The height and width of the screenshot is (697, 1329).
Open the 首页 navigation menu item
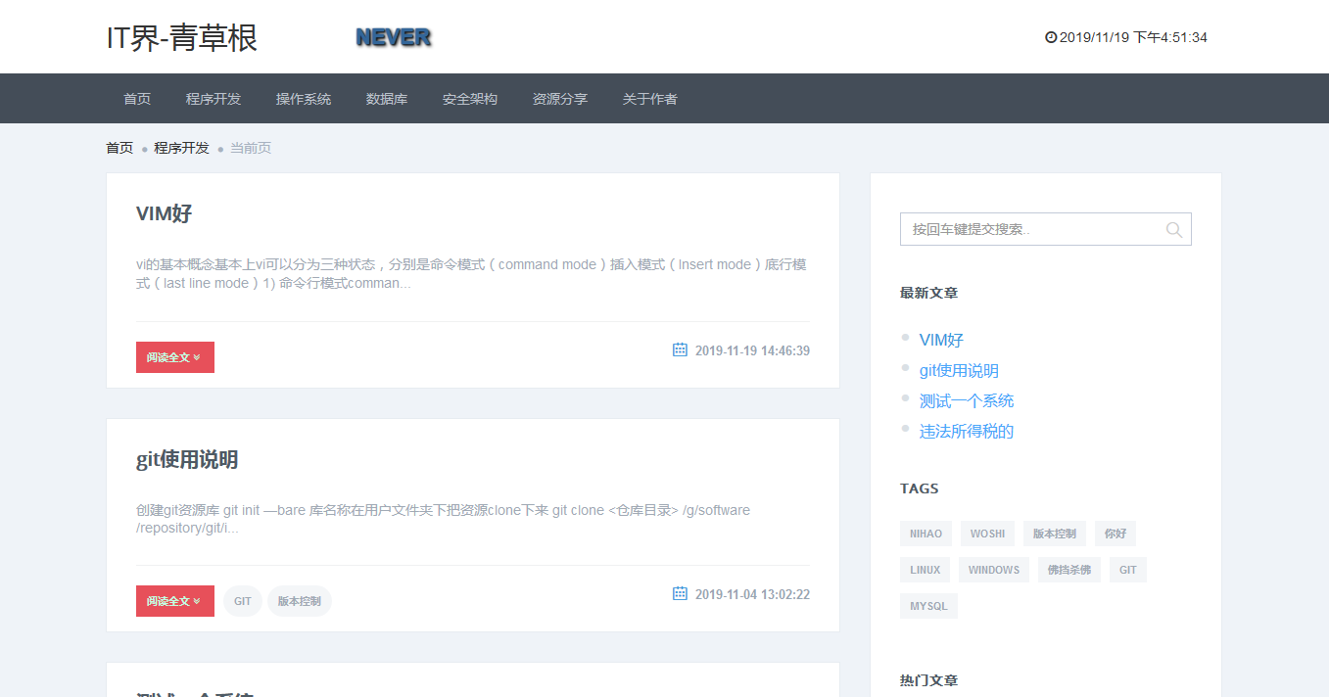(137, 99)
